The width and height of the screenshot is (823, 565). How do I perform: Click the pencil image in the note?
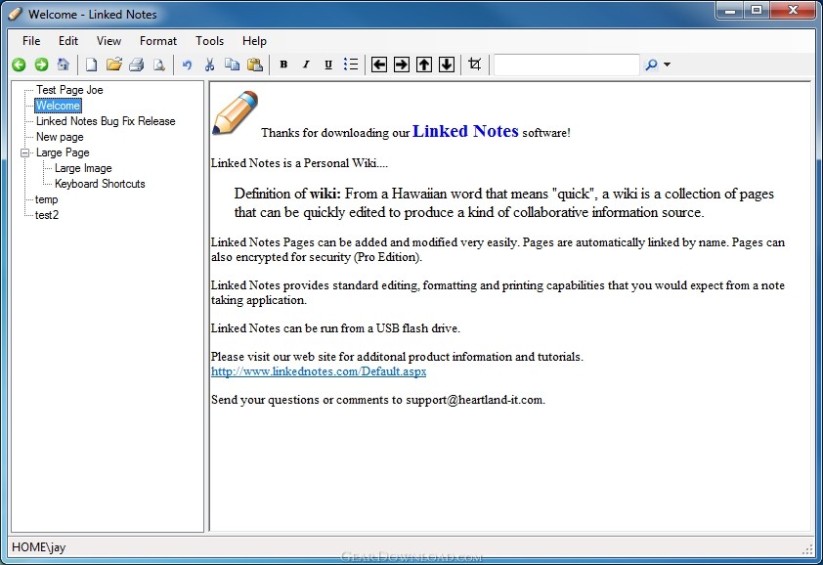235,112
